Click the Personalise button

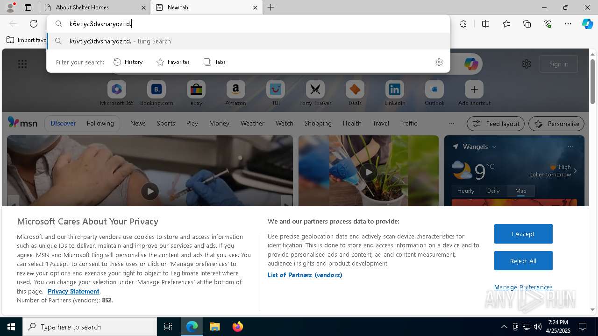pyautogui.click(x=556, y=124)
